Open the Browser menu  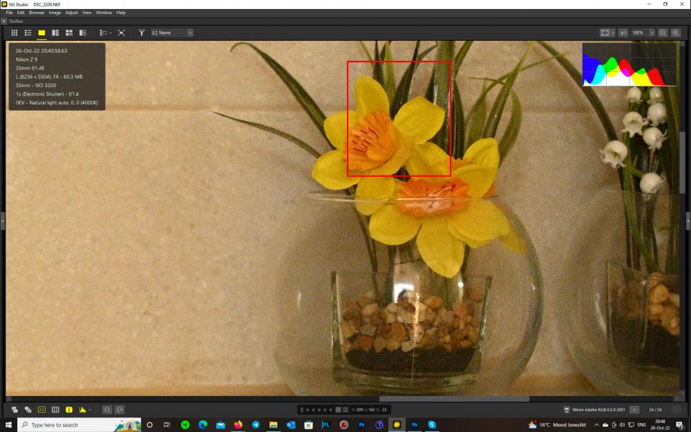coord(37,12)
